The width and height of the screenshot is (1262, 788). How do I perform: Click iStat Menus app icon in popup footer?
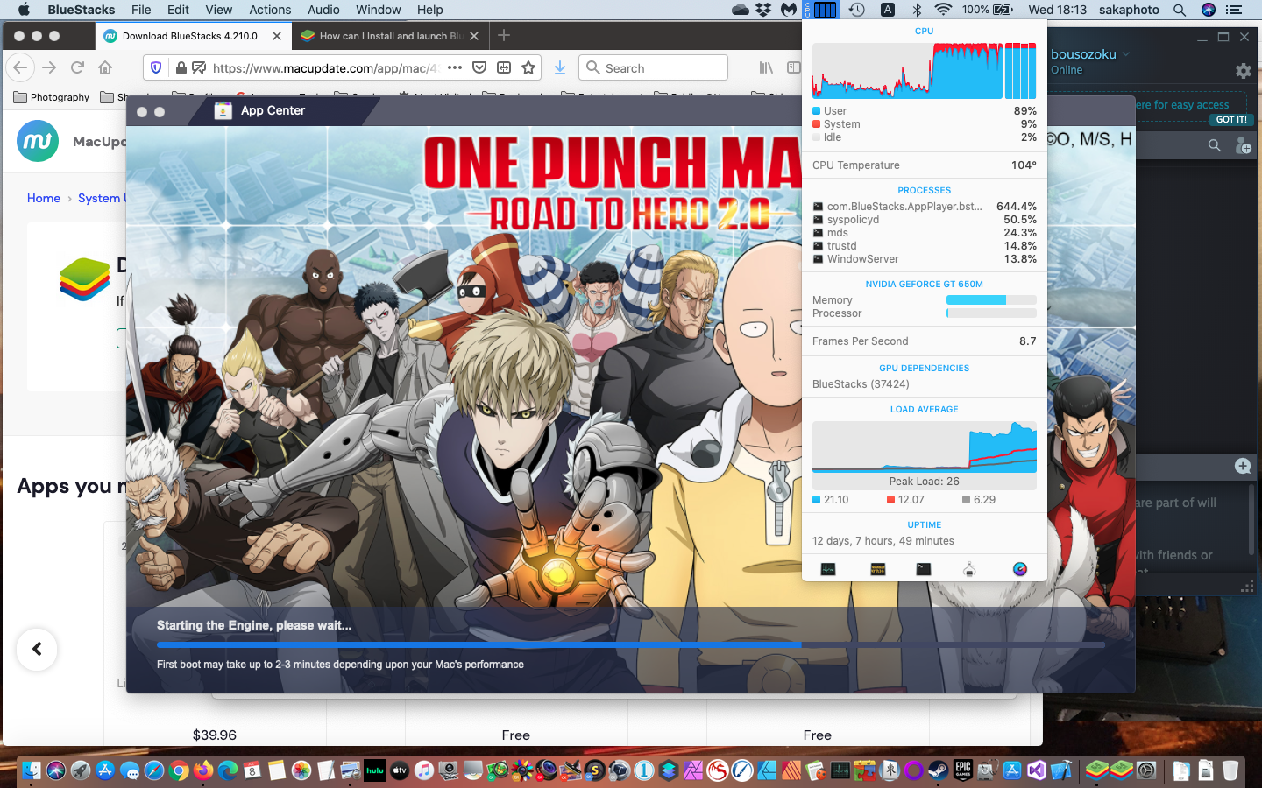(1020, 569)
